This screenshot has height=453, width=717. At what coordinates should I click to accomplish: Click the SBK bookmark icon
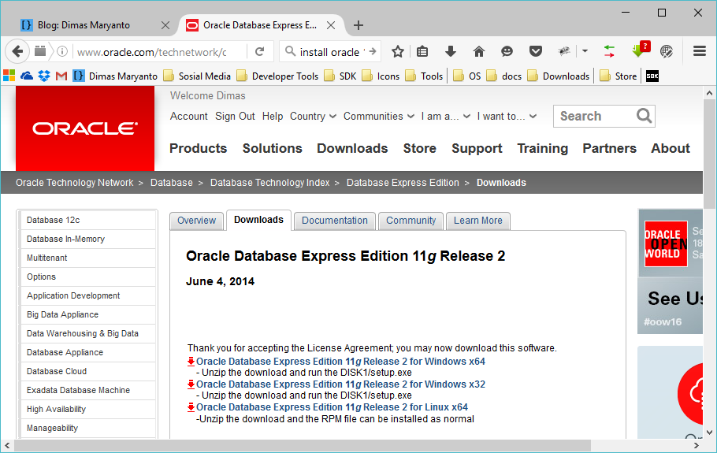point(652,76)
